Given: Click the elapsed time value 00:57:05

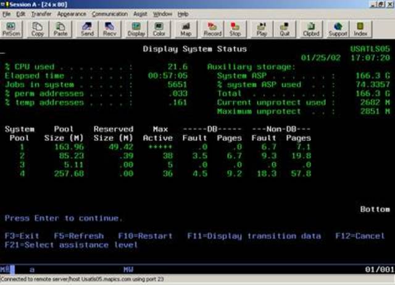Looking at the screenshot, I should coord(168,76).
